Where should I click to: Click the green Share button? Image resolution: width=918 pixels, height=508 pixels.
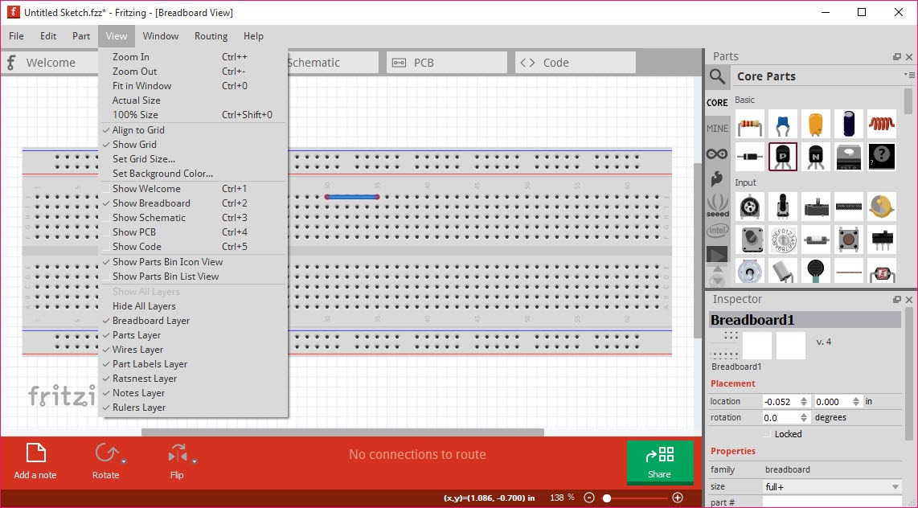[659, 462]
